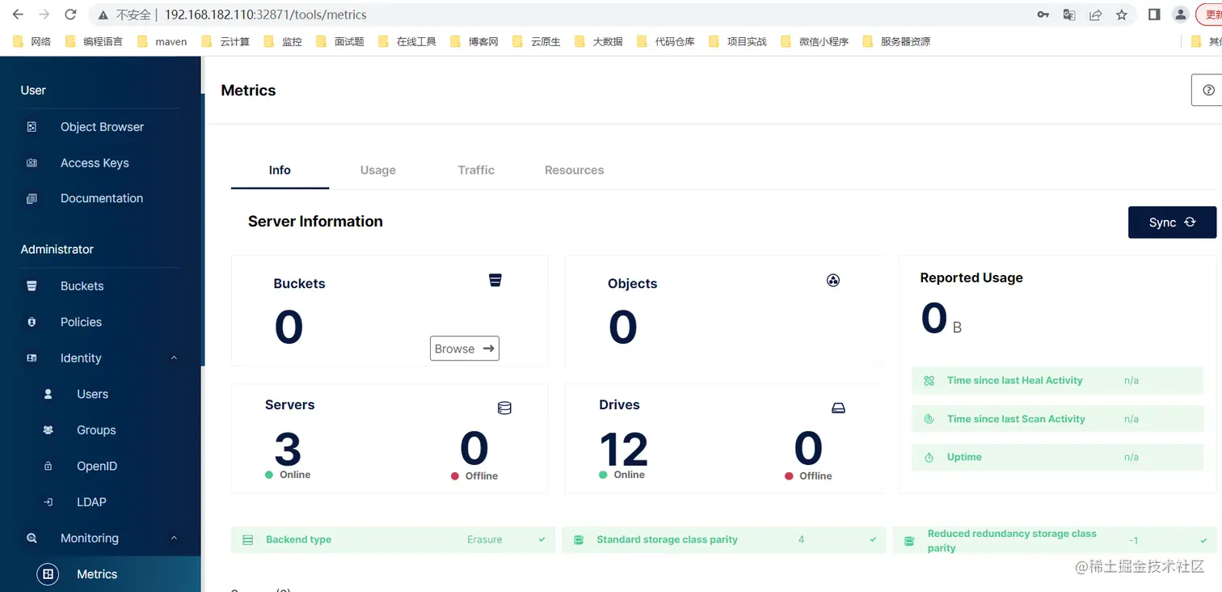Click the Buckets sidebar icon
This screenshot has height=592, width=1222.
click(x=32, y=285)
